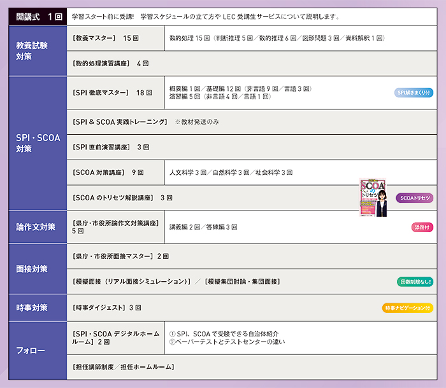Image resolution: width=446 pixels, height=388 pixels.
Task: Select the 論作文対策 category cell
Action: [36, 226]
